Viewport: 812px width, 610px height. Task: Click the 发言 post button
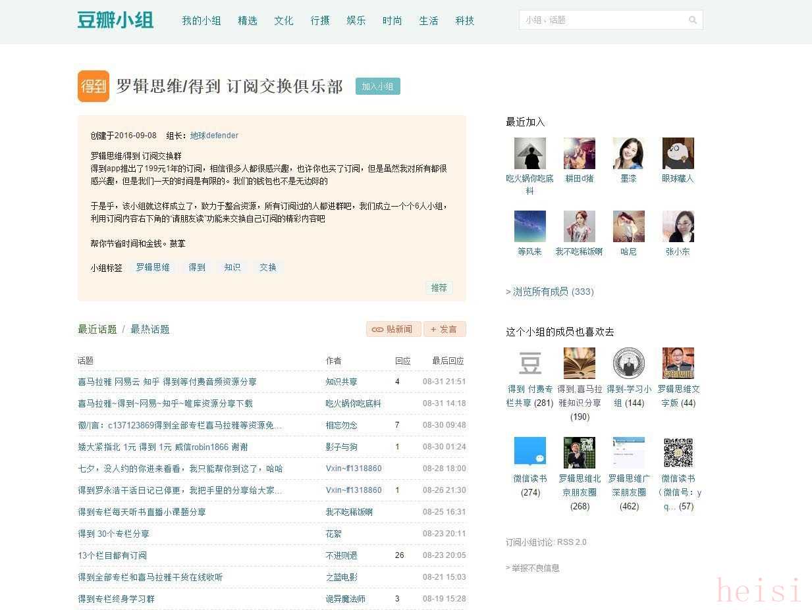tap(445, 329)
